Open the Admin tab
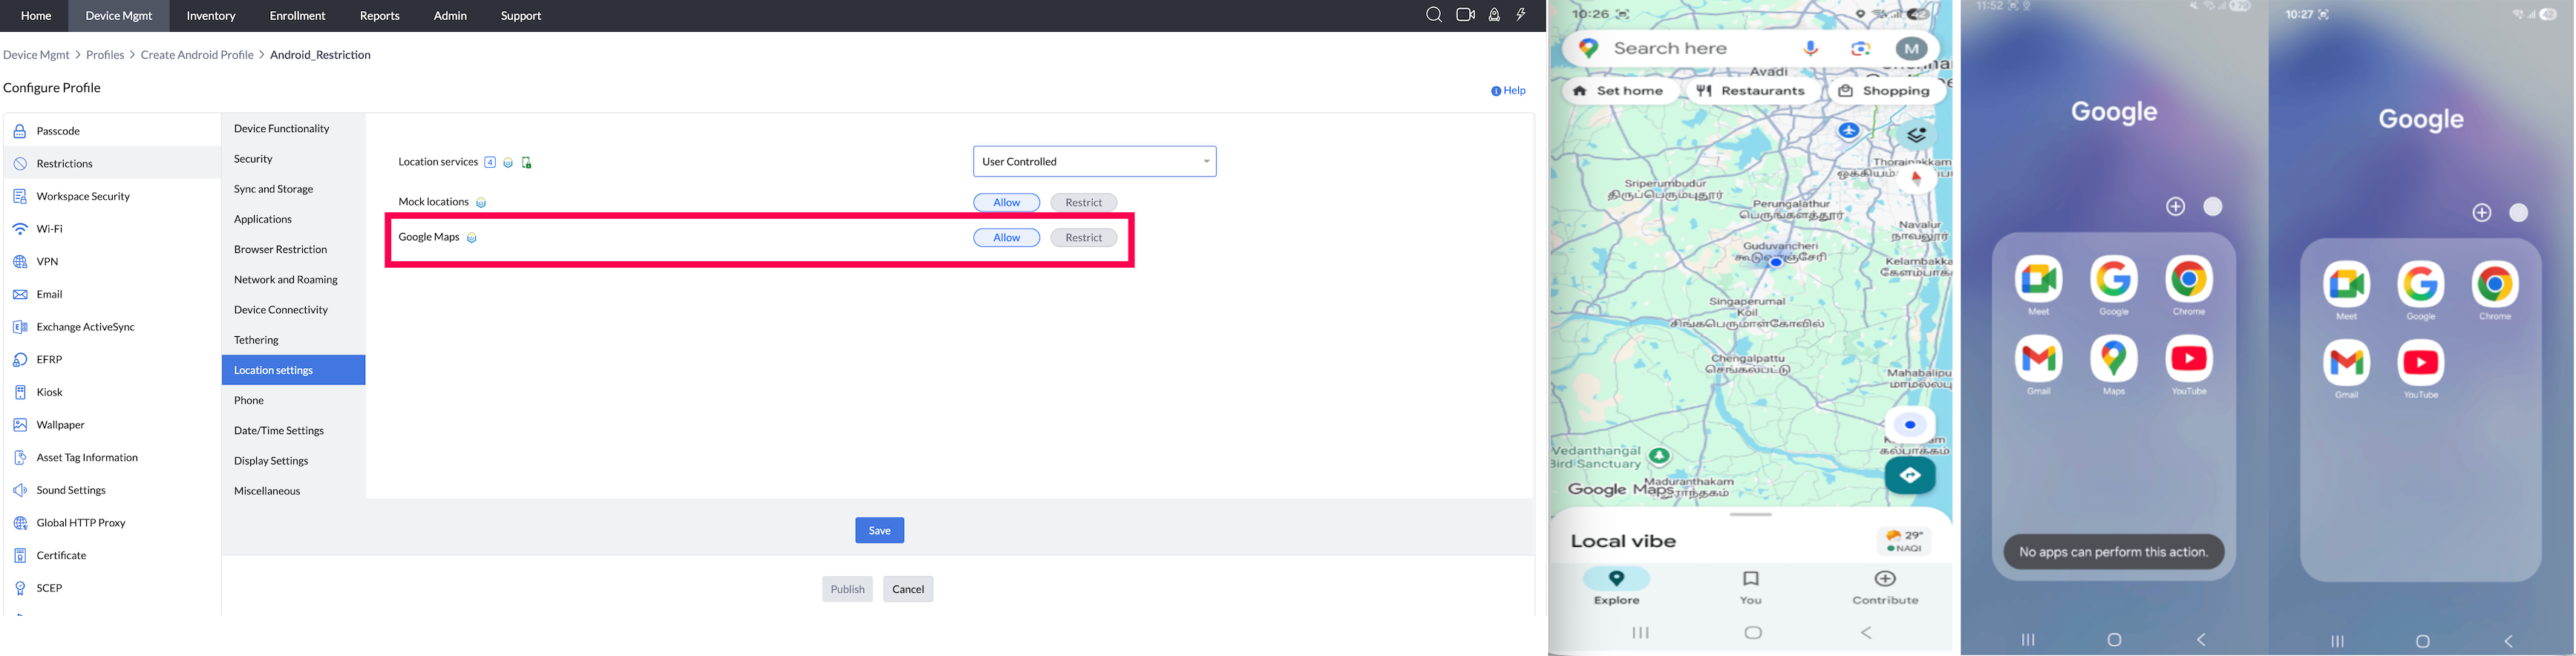The height and width of the screenshot is (656, 2576). [x=450, y=16]
